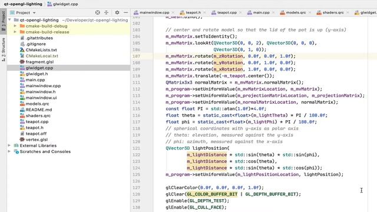
Task: Click m_xRotation in line 109
Action: click(x=228, y=69)
